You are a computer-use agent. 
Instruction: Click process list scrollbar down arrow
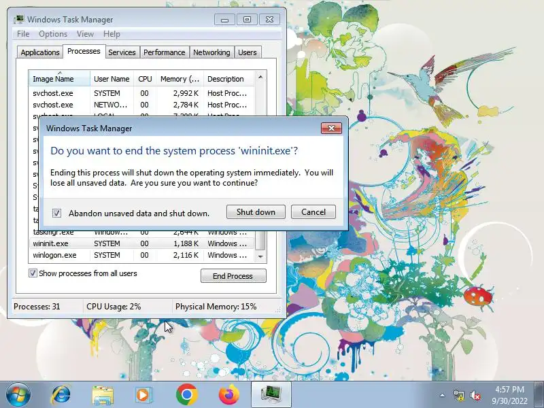coord(260,256)
